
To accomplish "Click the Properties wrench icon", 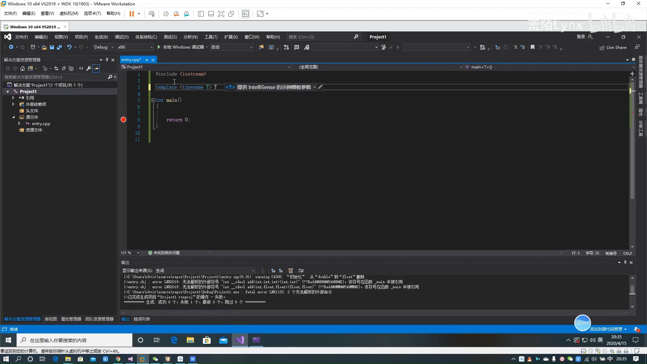I will coord(89,68).
